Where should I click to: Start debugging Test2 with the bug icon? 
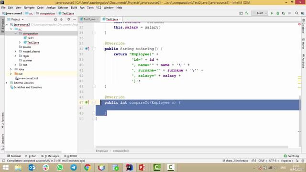278,13
